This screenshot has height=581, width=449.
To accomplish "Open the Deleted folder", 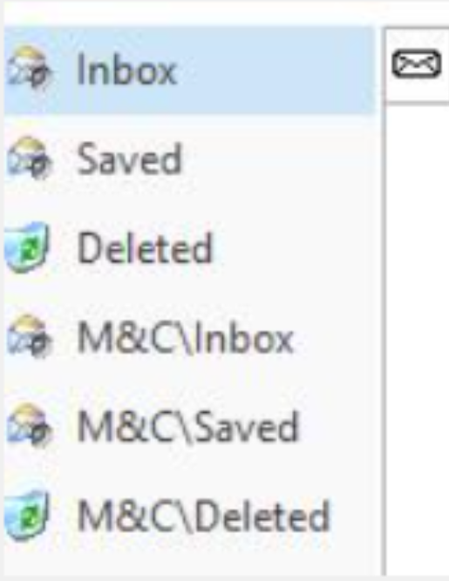I will pos(145,248).
